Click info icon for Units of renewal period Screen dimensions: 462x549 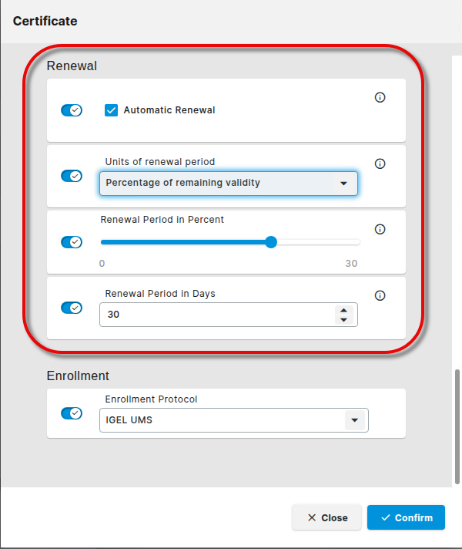[380, 163]
